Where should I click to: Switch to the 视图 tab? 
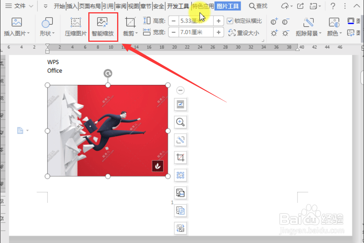click(x=134, y=6)
